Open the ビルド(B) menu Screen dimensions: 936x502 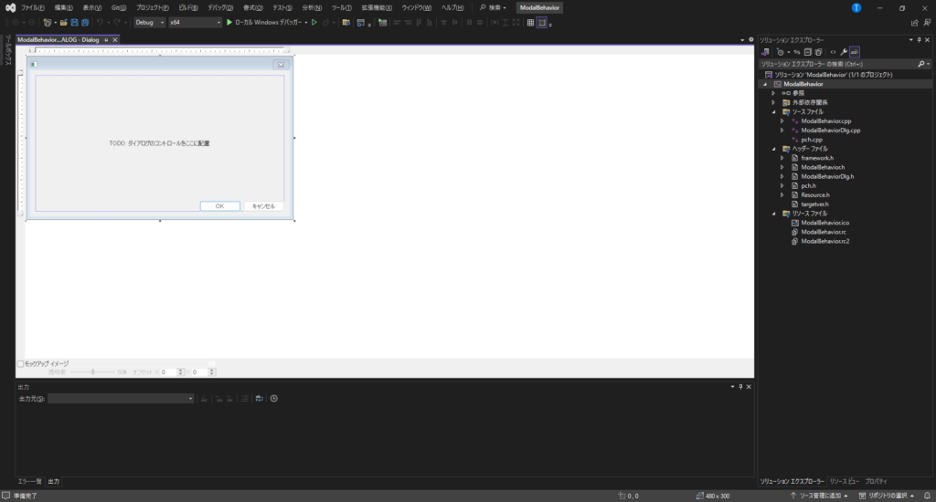[x=189, y=7]
